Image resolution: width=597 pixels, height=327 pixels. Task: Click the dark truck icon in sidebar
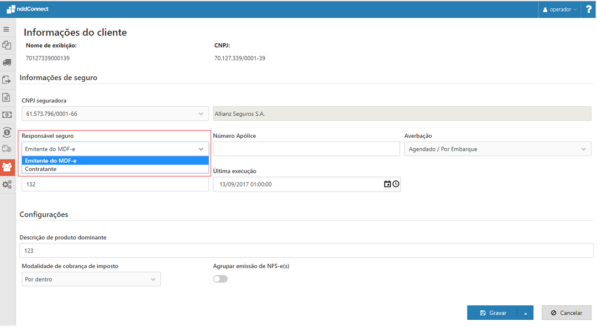pyautogui.click(x=7, y=63)
